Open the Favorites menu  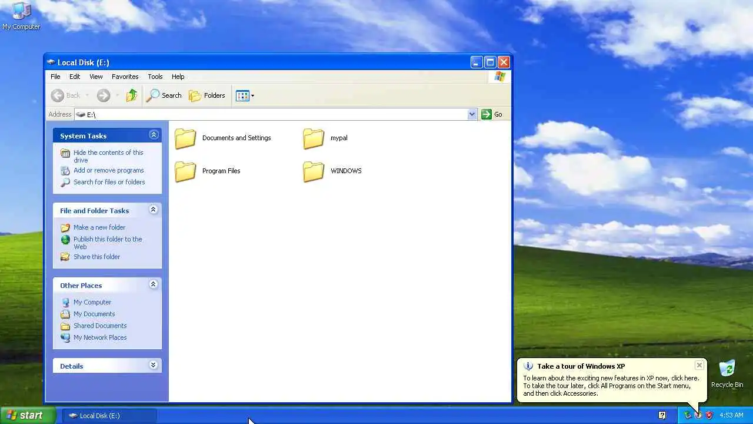(x=125, y=77)
